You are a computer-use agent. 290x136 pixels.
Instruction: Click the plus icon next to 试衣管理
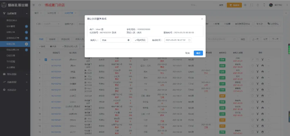pos(26,26)
